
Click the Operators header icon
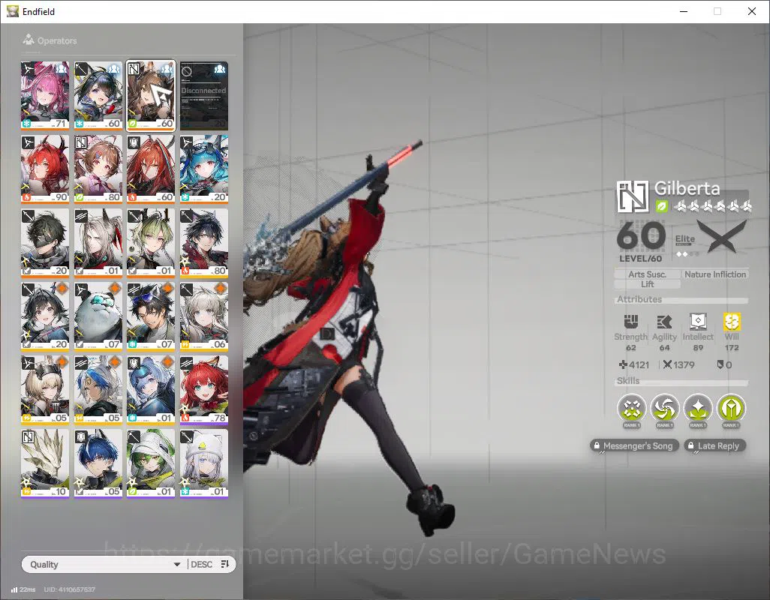[29, 39]
